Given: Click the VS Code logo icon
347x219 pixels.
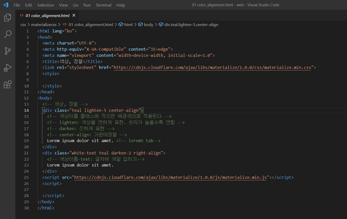Looking at the screenshot, I should click(5, 5).
